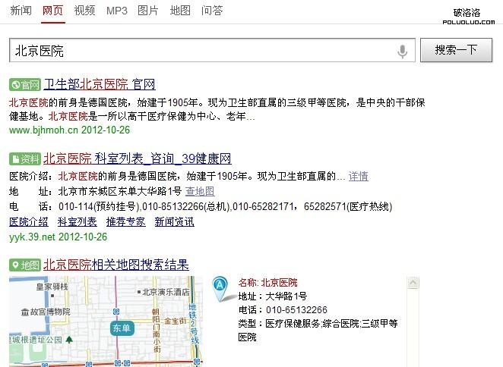The width and height of the screenshot is (503, 367).
Task: Open 北京医院相关地图搜索结果 link
Action: point(115,265)
